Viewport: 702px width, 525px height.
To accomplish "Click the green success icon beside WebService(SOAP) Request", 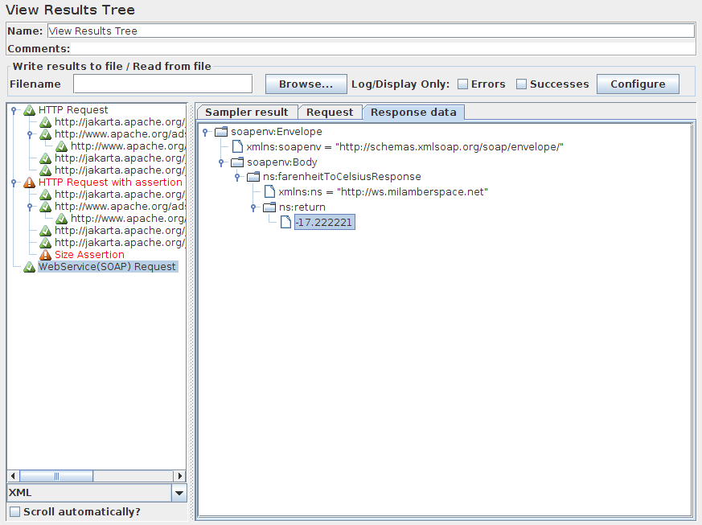I will tap(30, 267).
